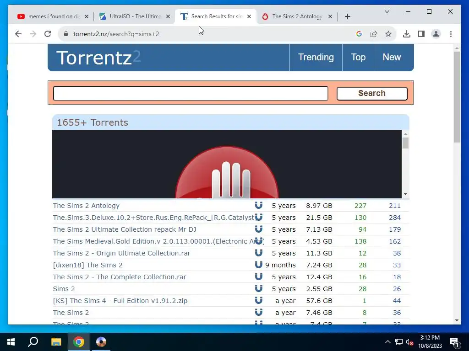The image size is (469, 351).
Task: Open the New torrents page
Action: tap(392, 57)
